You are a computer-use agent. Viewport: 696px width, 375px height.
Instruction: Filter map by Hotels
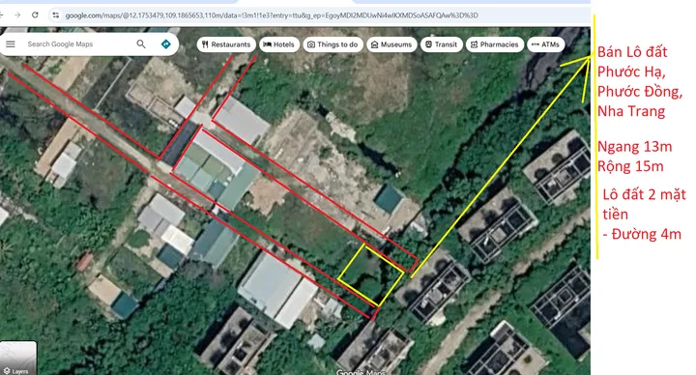point(278,44)
